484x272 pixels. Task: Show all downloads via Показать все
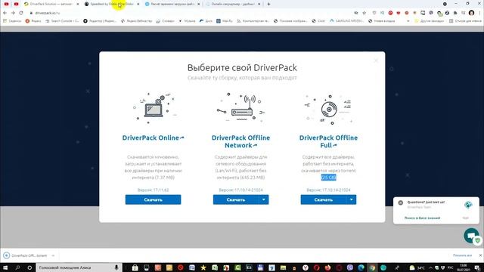pyautogui.click(x=462, y=255)
